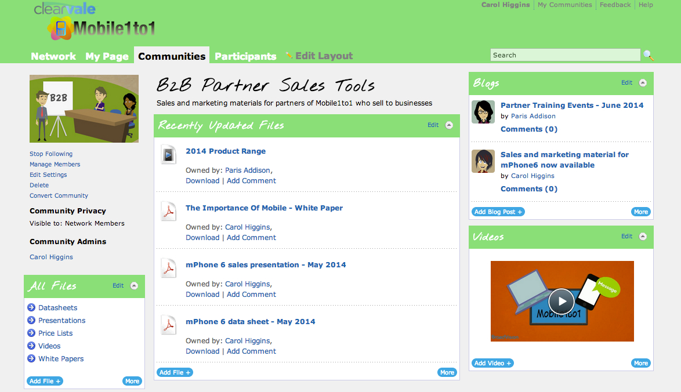Click More button in Blogs panel
The image size is (681, 392).
[x=640, y=212]
